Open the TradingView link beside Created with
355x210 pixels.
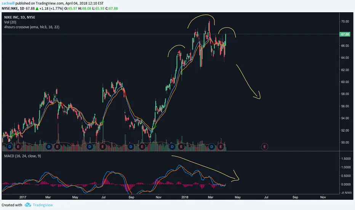coord(43,205)
